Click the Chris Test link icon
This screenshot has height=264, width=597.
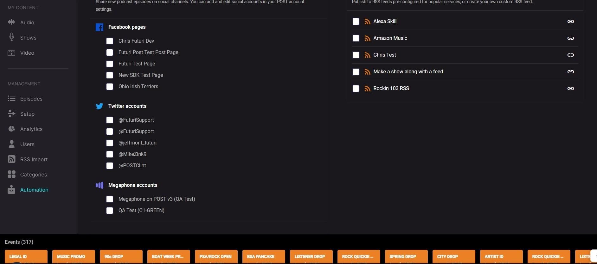click(x=570, y=55)
